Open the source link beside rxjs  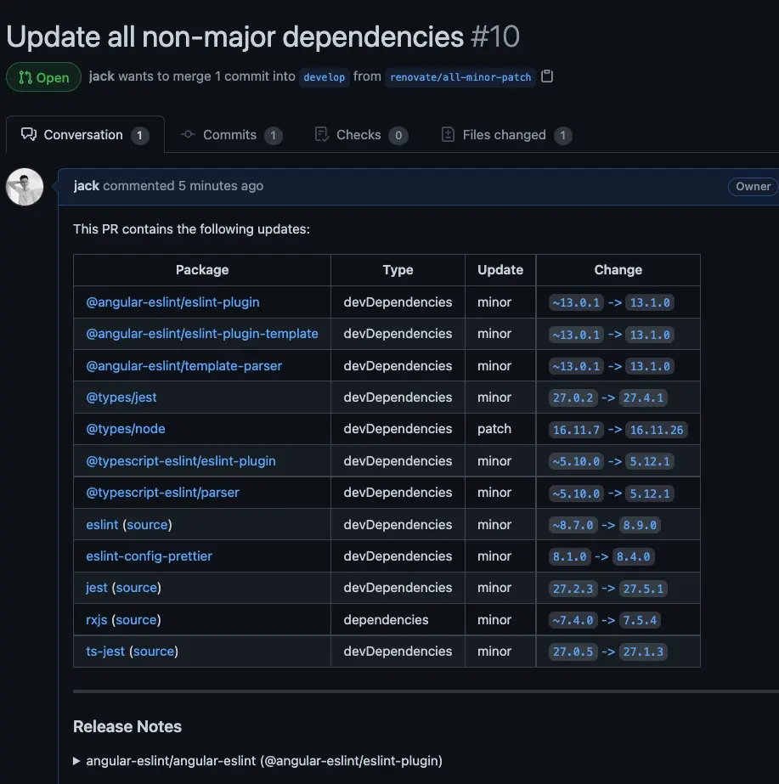(137, 619)
